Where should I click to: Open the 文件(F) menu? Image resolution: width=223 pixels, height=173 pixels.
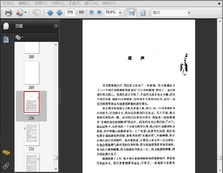click(x=8, y=3)
